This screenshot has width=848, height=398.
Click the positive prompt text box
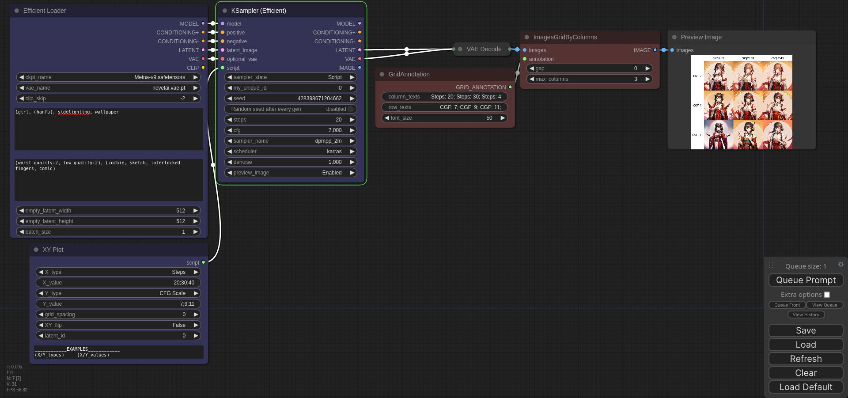tap(109, 129)
